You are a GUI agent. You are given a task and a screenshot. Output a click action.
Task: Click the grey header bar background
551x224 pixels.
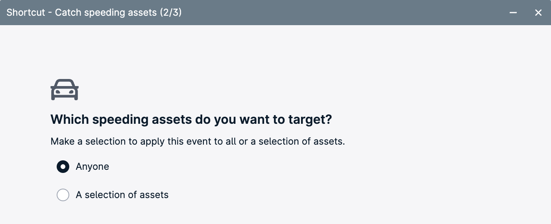[x=335, y=13]
